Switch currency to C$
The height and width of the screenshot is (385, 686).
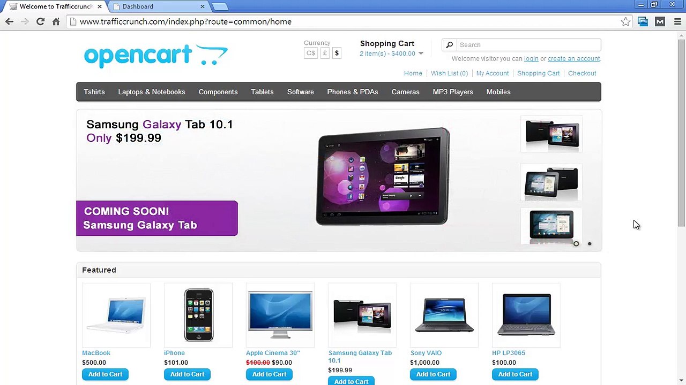coord(311,53)
